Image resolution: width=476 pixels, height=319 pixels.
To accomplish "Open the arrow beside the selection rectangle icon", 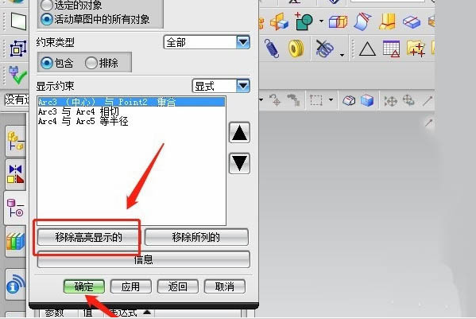I will 331,99.
